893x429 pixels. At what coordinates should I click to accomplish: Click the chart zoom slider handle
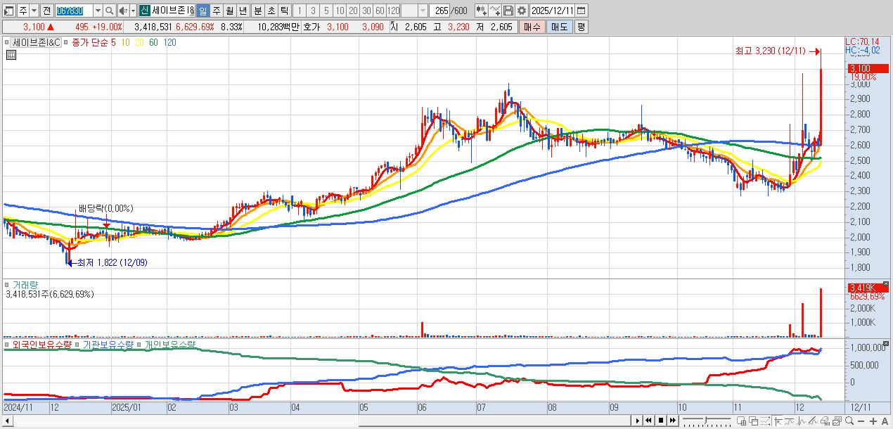706,420
